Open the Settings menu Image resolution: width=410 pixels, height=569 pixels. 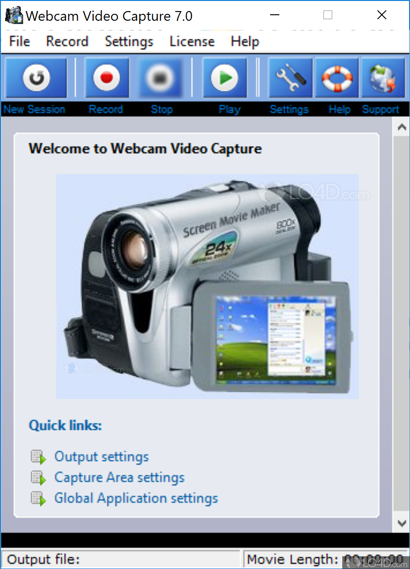point(129,41)
